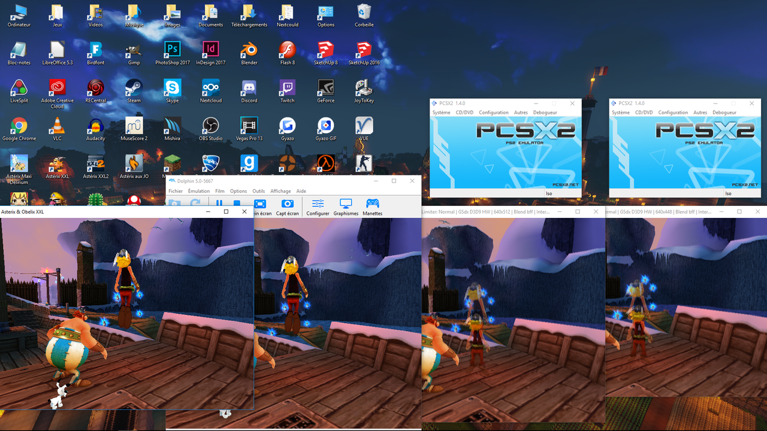This screenshot has height=431, width=767.
Task: Select LiveSplit desktop shortcut
Action: (x=19, y=91)
